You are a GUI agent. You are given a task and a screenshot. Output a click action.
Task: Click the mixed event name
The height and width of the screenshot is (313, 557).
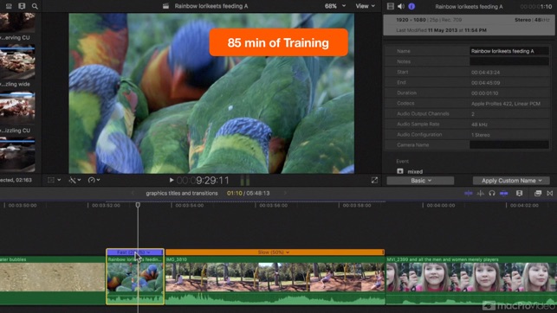click(415, 171)
